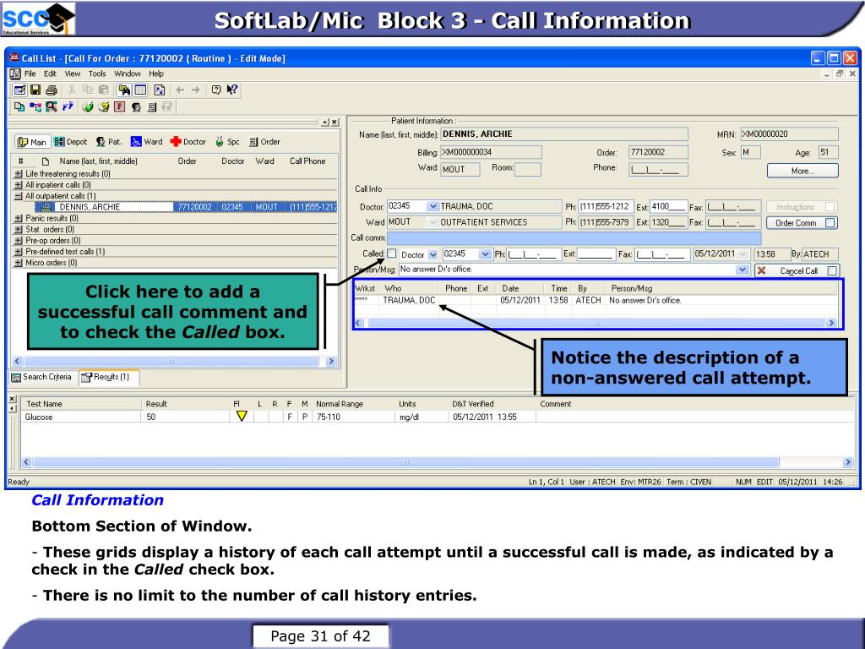
Task: Check the Called checkbox
Action: (392, 254)
